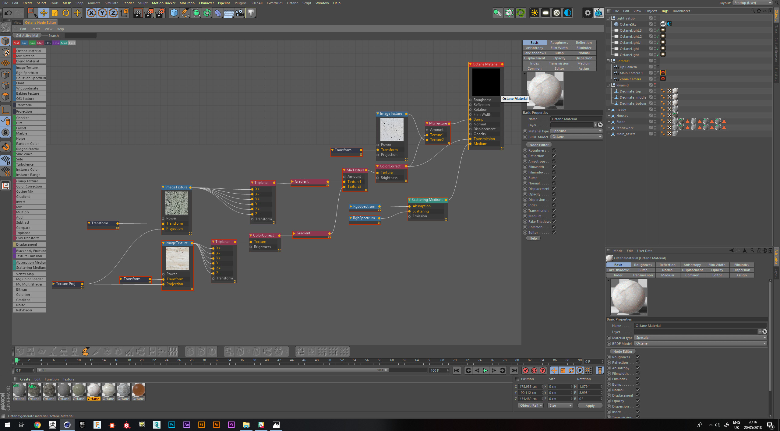Click the Octane sun daylight icon

click(535, 13)
